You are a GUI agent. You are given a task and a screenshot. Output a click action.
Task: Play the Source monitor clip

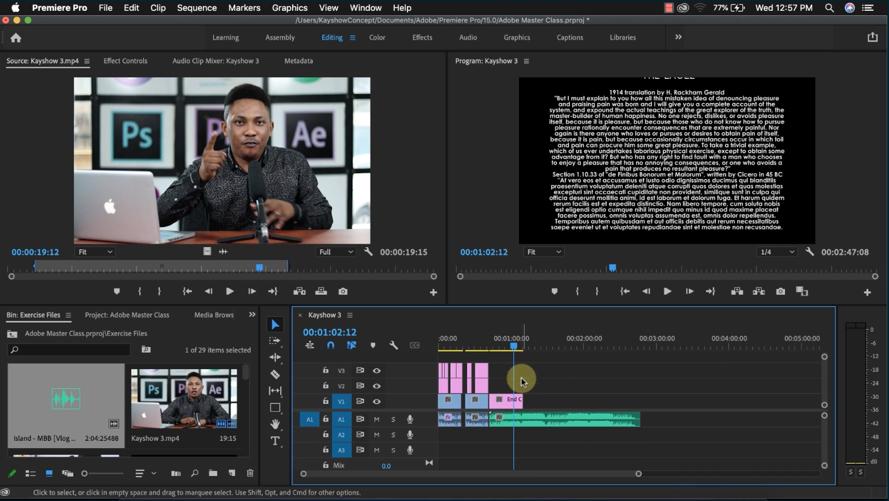[230, 291]
